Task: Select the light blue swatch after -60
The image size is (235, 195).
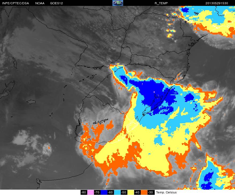Action: click(117, 192)
